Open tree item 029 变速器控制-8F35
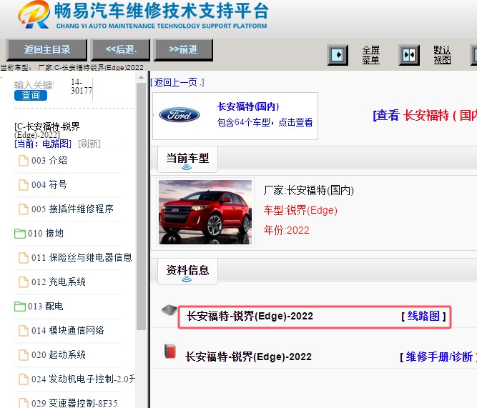The image size is (477, 408). [74, 403]
